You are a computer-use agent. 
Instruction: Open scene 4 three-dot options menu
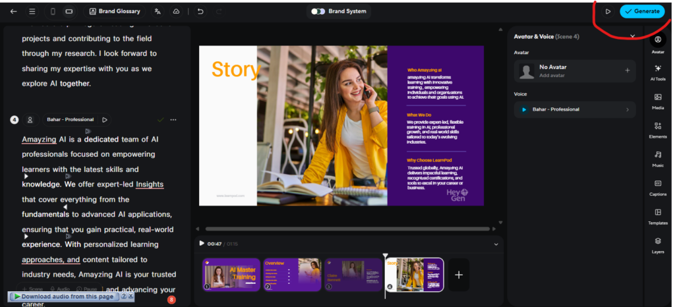tap(173, 120)
